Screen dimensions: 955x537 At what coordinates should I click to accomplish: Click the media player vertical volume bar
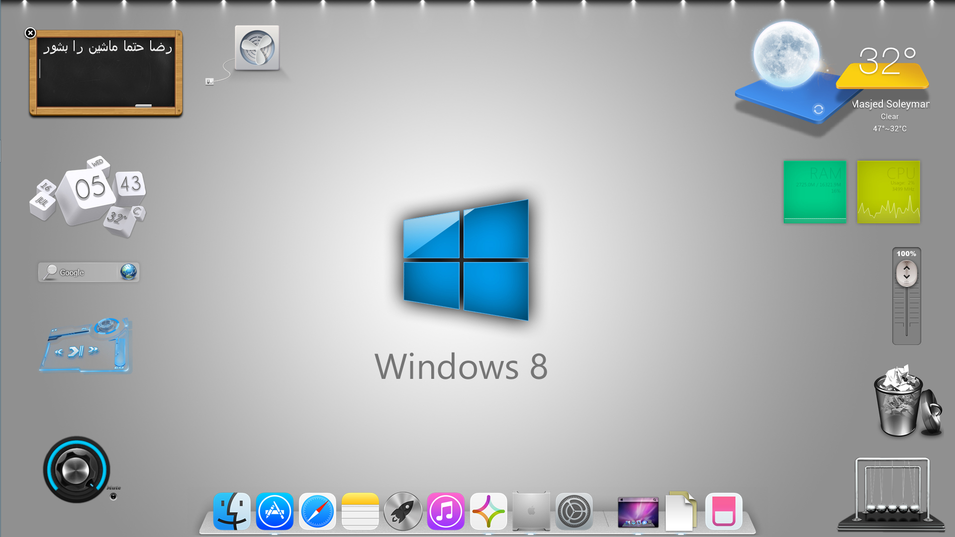pyautogui.click(x=120, y=352)
